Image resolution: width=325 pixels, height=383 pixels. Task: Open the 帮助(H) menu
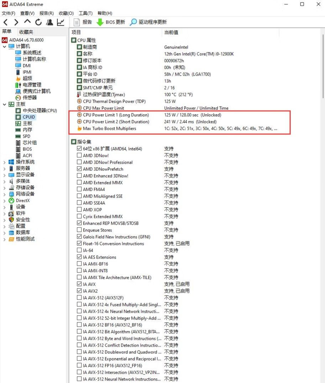click(105, 13)
